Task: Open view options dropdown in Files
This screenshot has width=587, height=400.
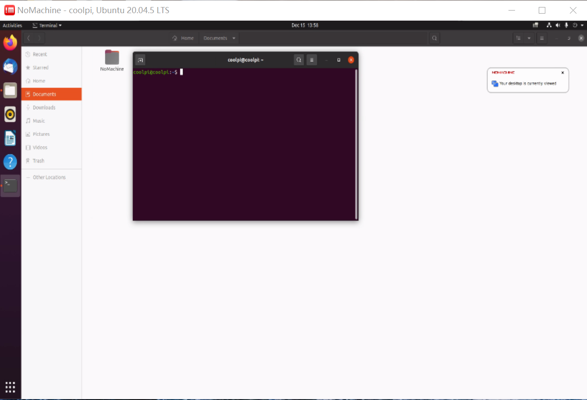Action: 529,38
